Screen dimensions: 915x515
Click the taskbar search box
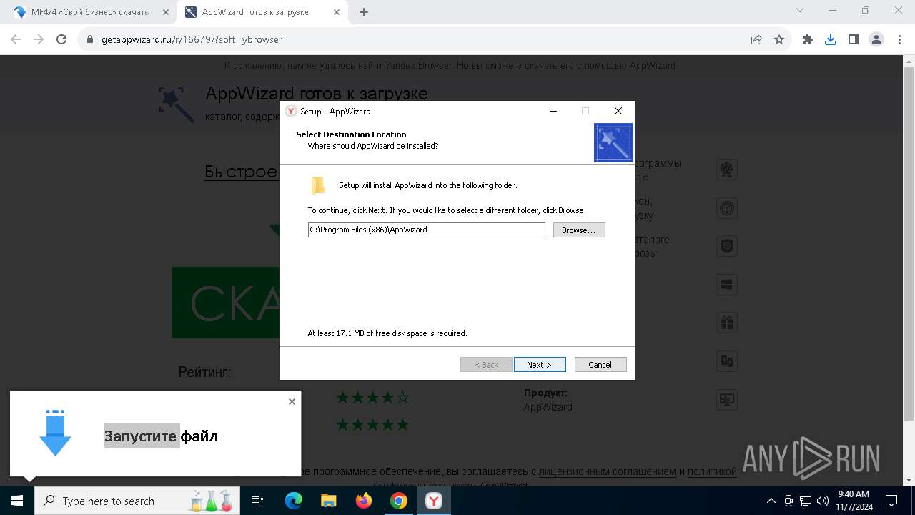tap(137, 501)
